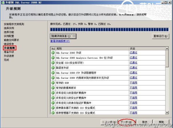Open 不适用 status for 呈现扩展插件 rule
The width and height of the screenshot is (173, 128).
[133, 93]
